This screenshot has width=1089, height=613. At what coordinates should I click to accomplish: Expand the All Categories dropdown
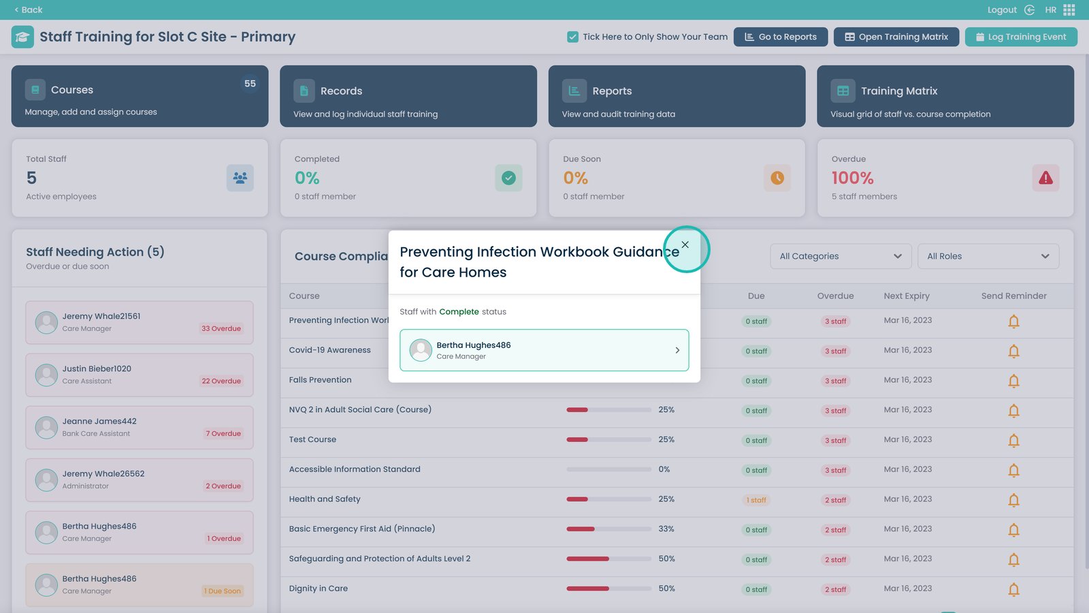click(x=841, y=256)
